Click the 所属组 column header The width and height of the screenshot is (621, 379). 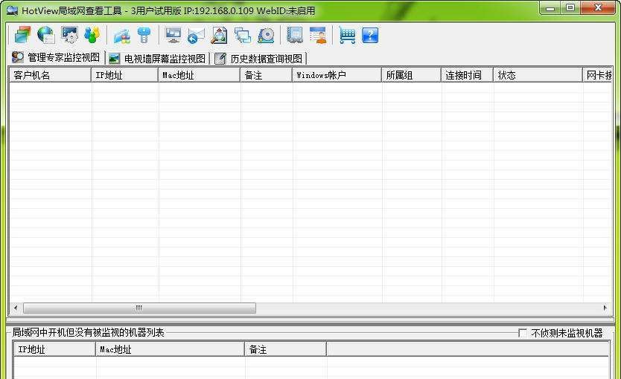coord(412,75)
